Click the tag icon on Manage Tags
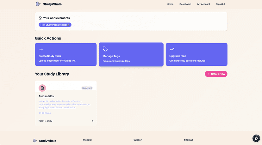This screenshot has width=262, height=145. (x=105, y=49)
